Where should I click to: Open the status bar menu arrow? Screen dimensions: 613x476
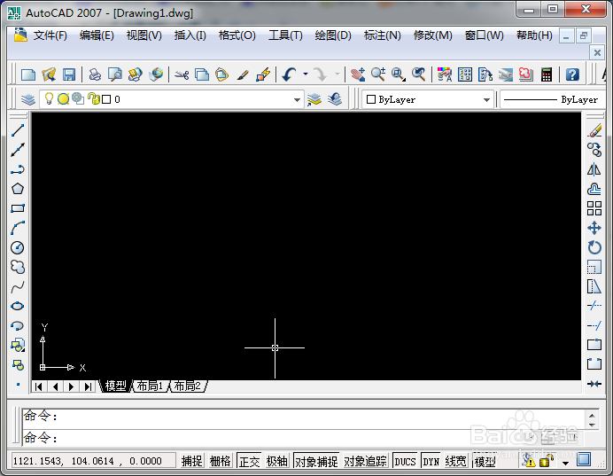(565, 463)
